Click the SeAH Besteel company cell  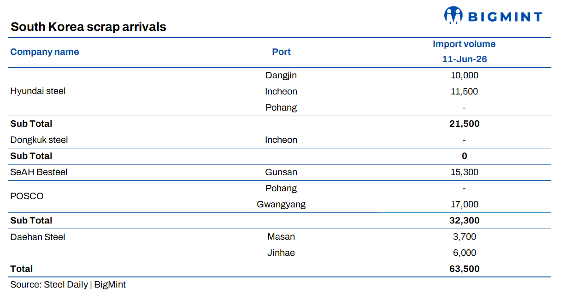(x=39, y=172)
